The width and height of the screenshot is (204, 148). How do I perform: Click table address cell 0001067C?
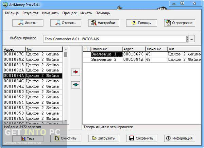(134, 54)
